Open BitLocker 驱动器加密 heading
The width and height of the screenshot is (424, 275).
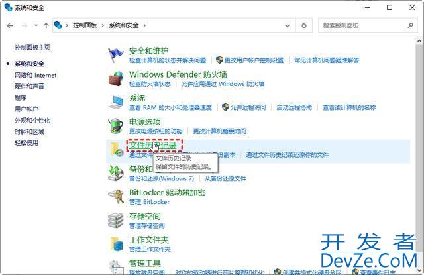tap(167, 193)
